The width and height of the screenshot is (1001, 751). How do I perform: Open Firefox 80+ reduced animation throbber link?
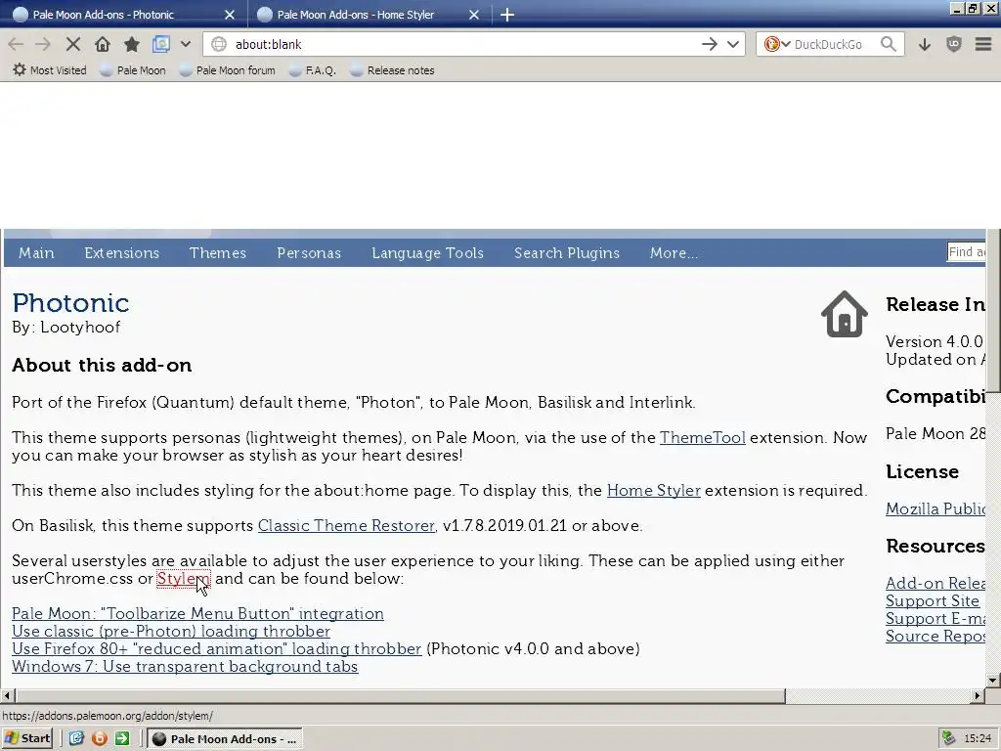(216, 649)
